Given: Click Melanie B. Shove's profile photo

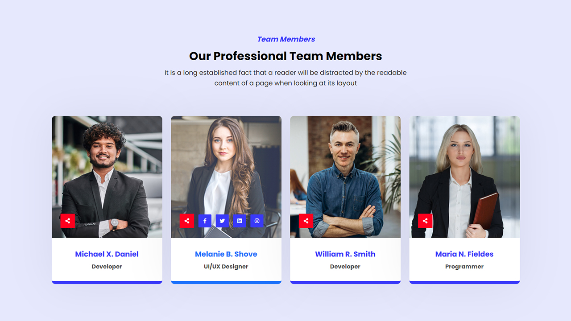Looking at the screenshot, I should pyautogui.click(x=226, y=177).
